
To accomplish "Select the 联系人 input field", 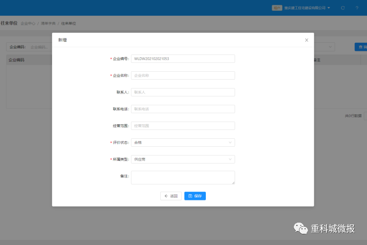I will pos(183,92).
